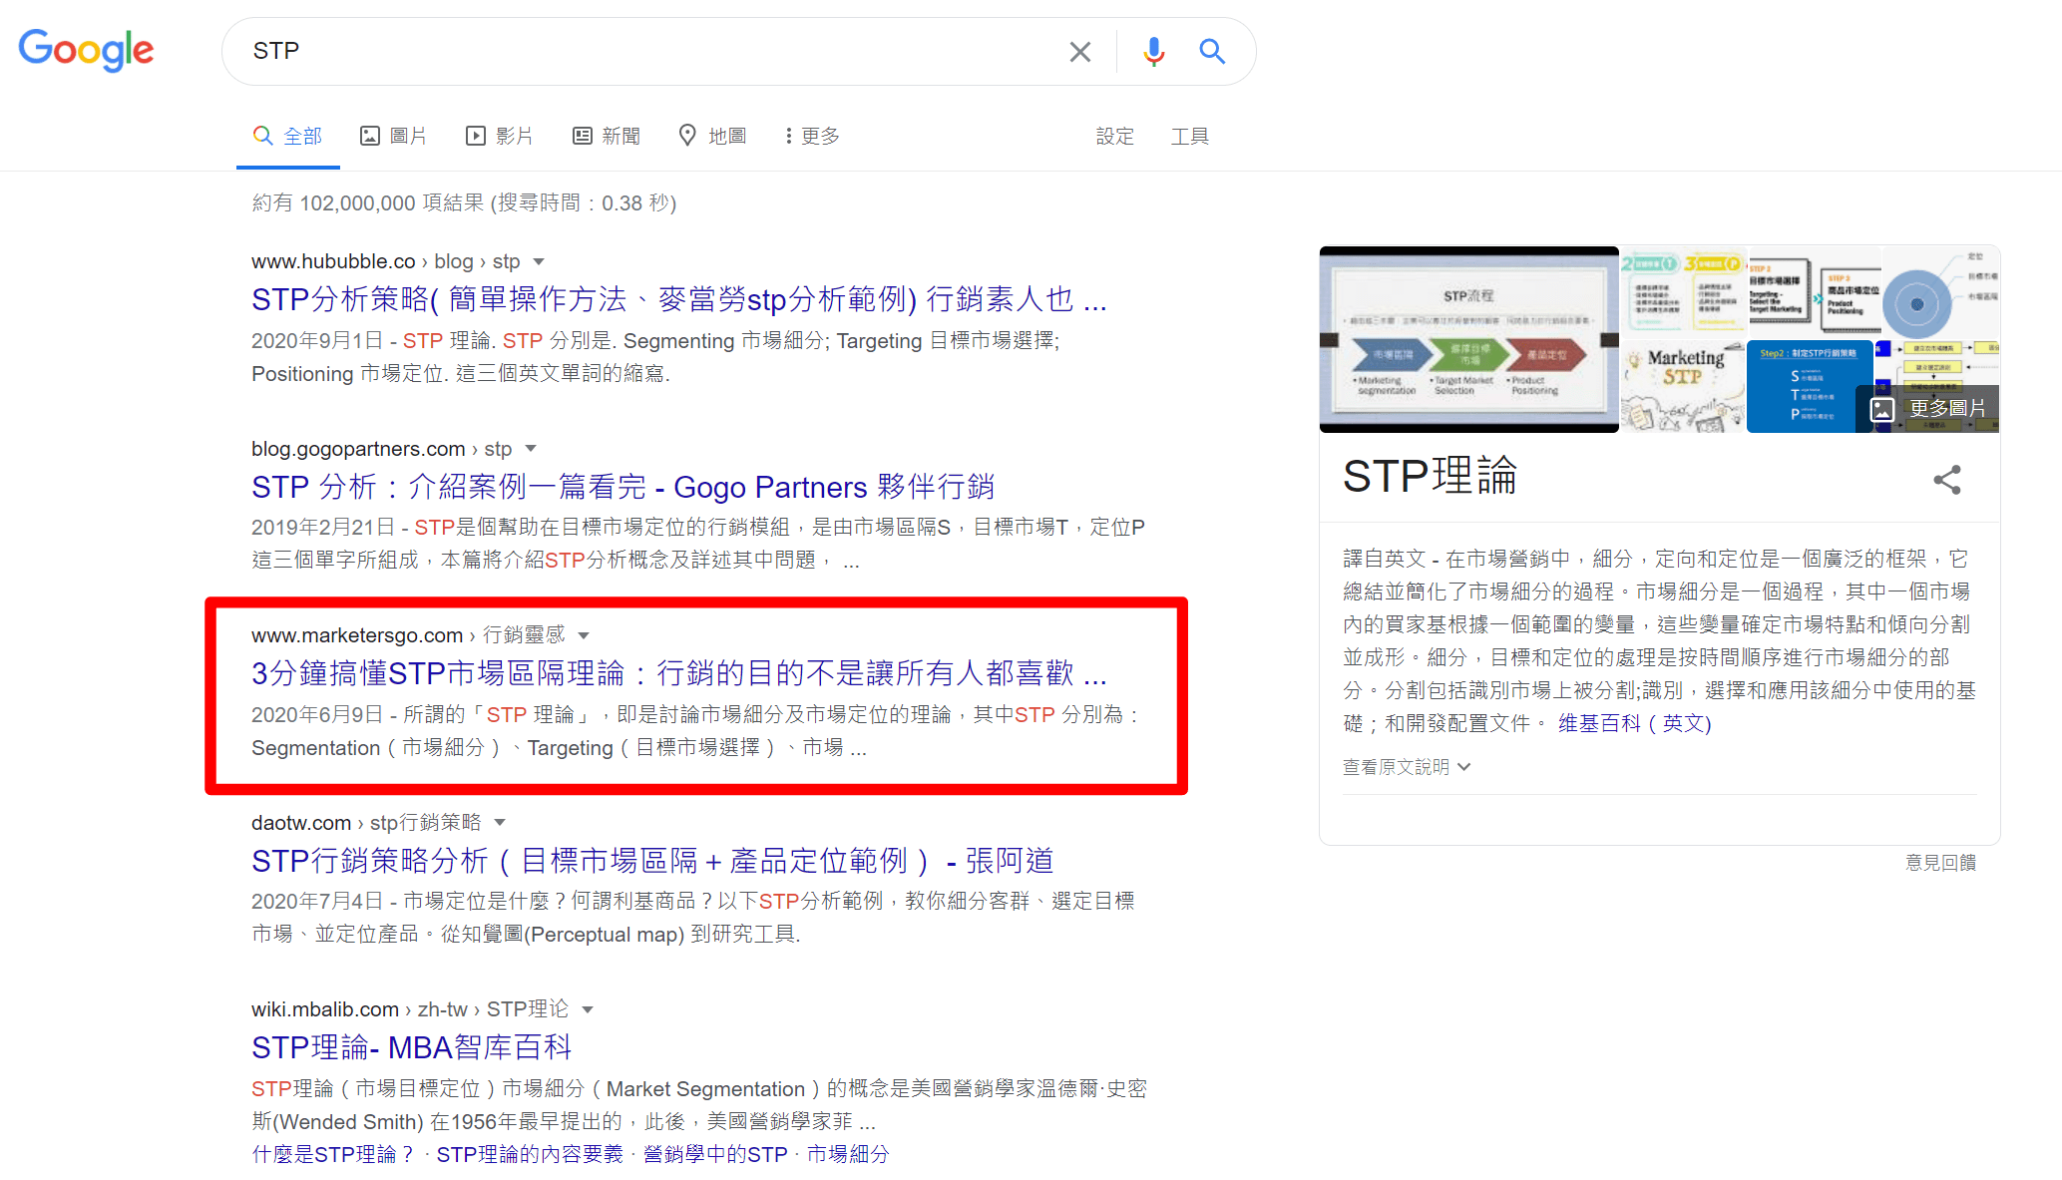This screenshot has width=2062, height=1180.
Task: Switch to the 圖片 images tab
Action: [x=393, y=136]
